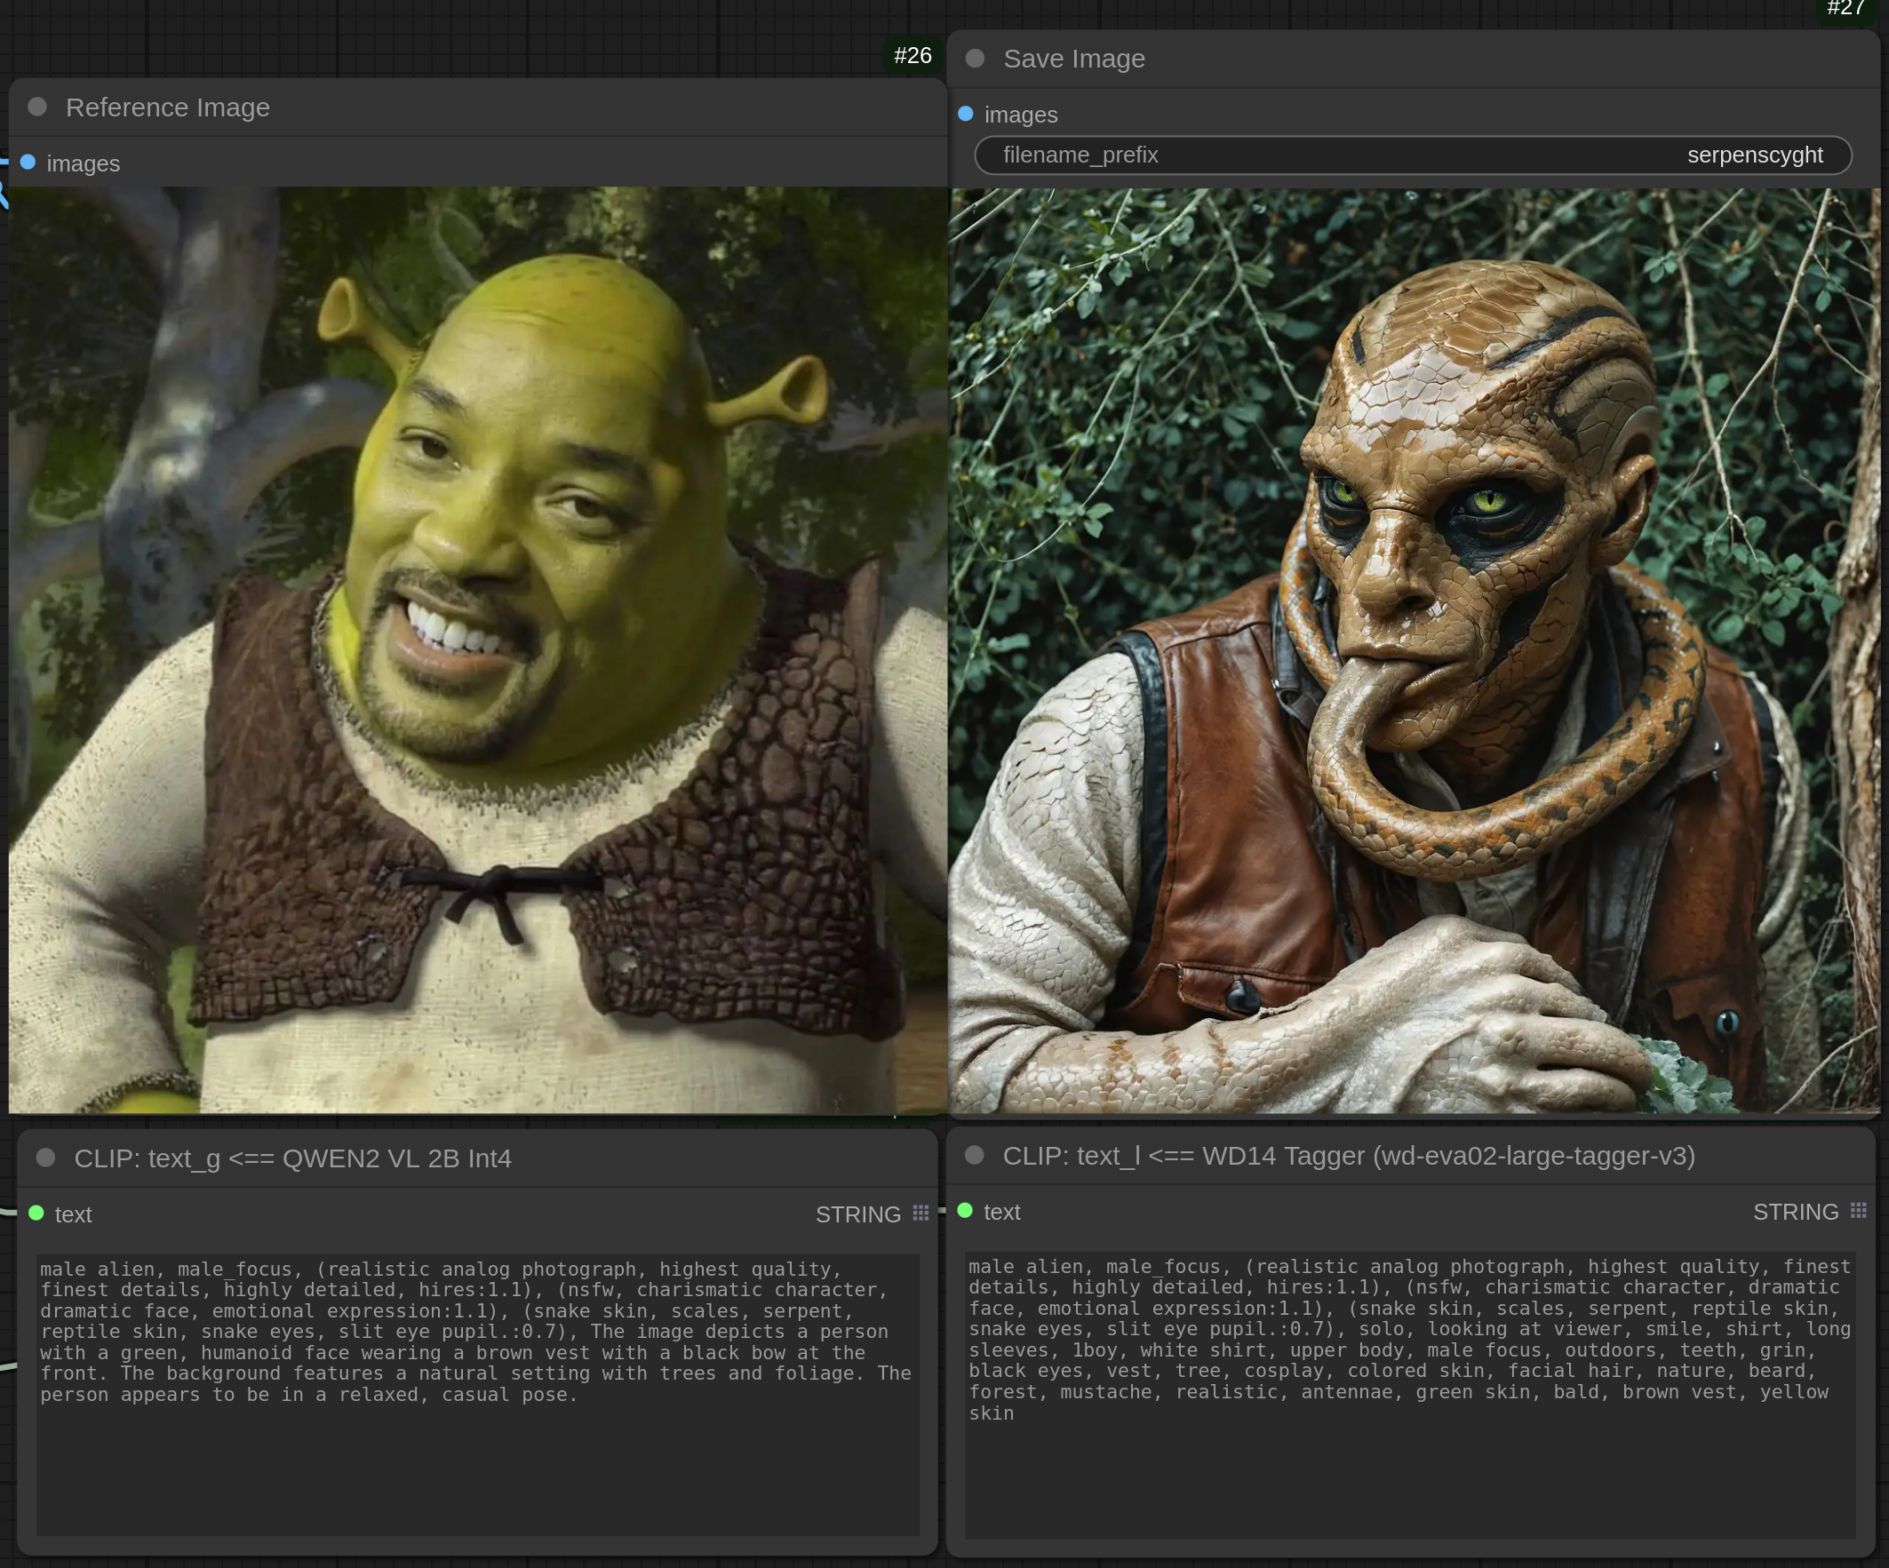
Task: Collapse the QWEN2 VL text_g node dot
Action: (x=46, y=1158)
